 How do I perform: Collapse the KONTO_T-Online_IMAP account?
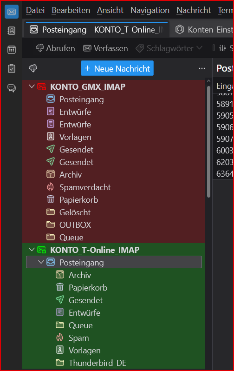pos(32,250)
